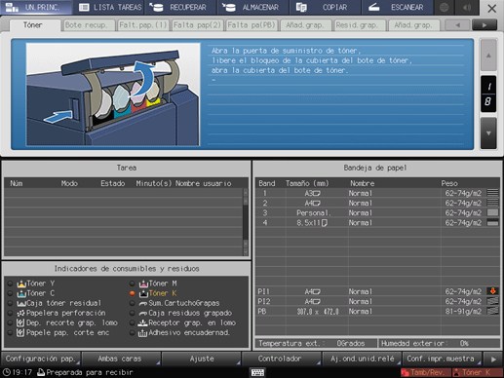Select tray 1 A3 row
Screen dimensions: 504x378
[377, 193]
